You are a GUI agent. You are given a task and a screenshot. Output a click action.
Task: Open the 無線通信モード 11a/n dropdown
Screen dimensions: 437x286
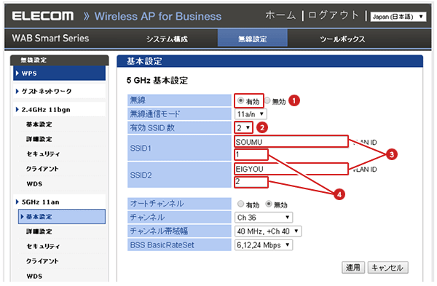click(251, 114)
